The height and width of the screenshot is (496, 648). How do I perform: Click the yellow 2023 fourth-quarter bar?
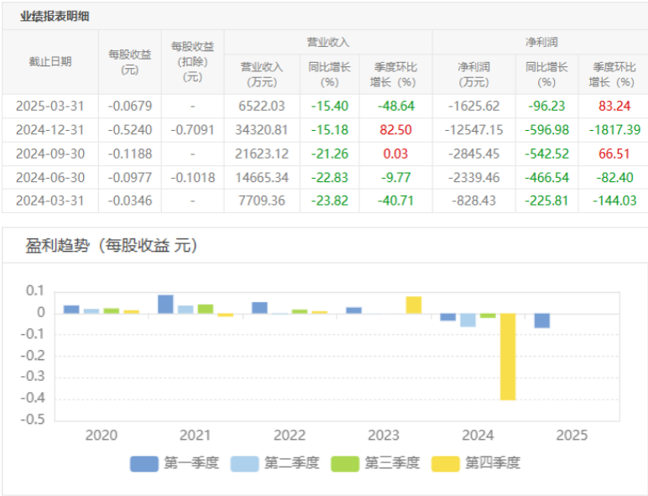[x=414, y=305]
